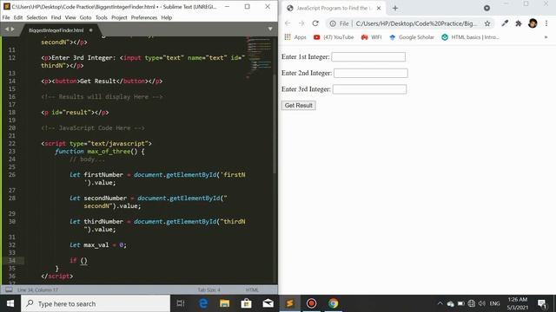Expand the hidden bookmarks chevron
Viewport: 556px width, 312px height.
coord(546,37)
